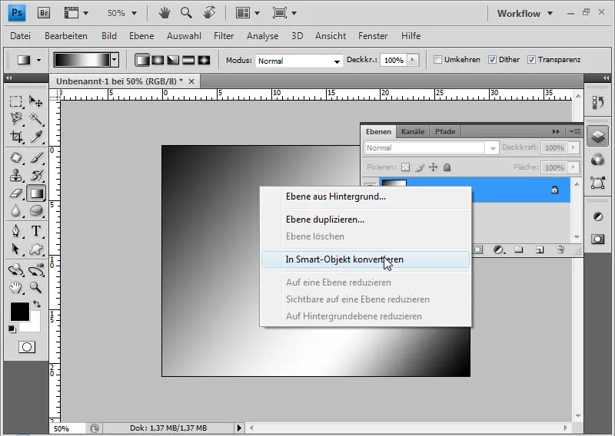Select the 3D Rotate tool

[x=15, y=270]
